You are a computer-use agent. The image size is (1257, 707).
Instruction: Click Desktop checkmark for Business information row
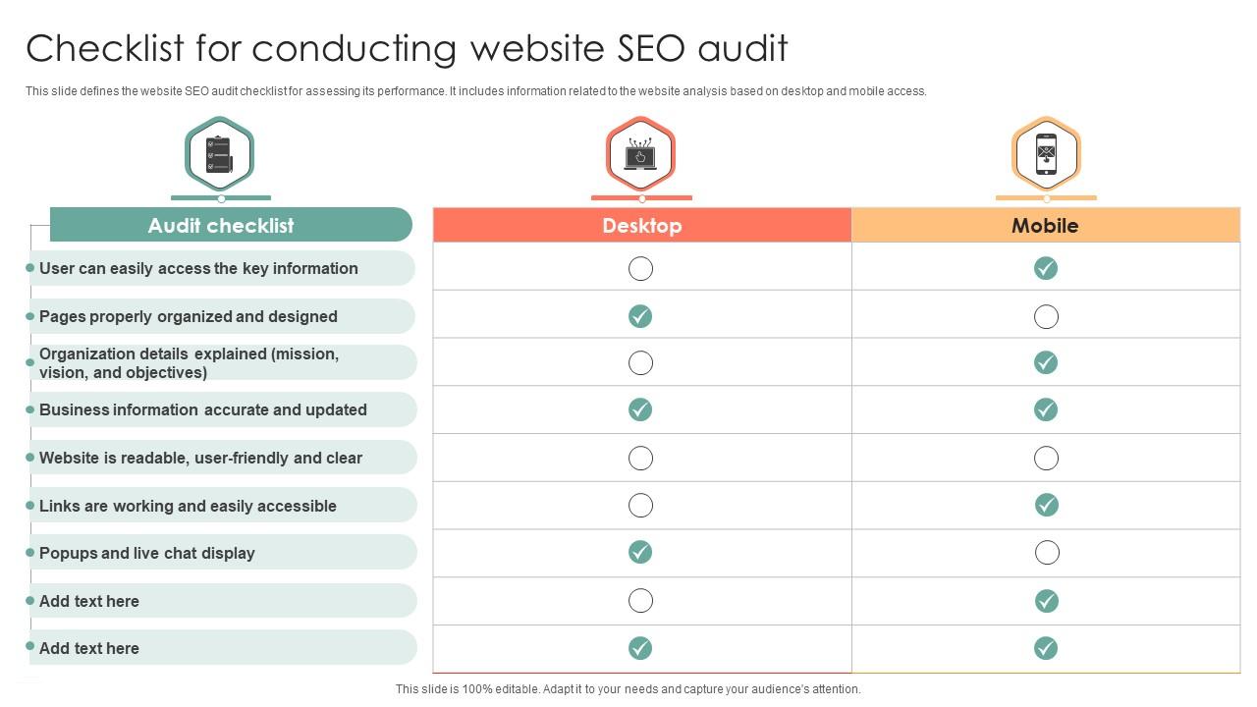[640, 409]
